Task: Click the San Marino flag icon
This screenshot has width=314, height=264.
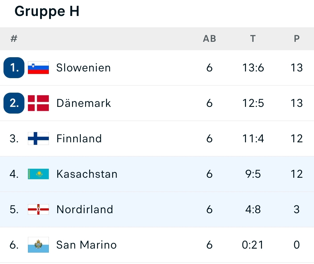Action: click(x=38, y=245)
